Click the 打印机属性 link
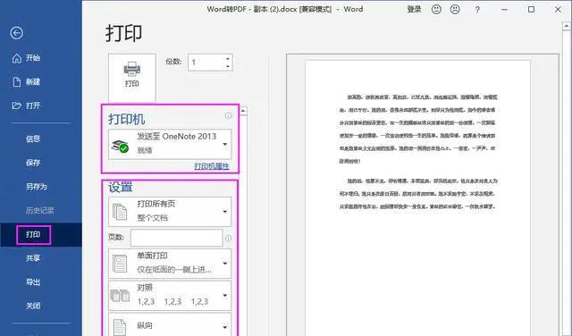 coord(212,166)
